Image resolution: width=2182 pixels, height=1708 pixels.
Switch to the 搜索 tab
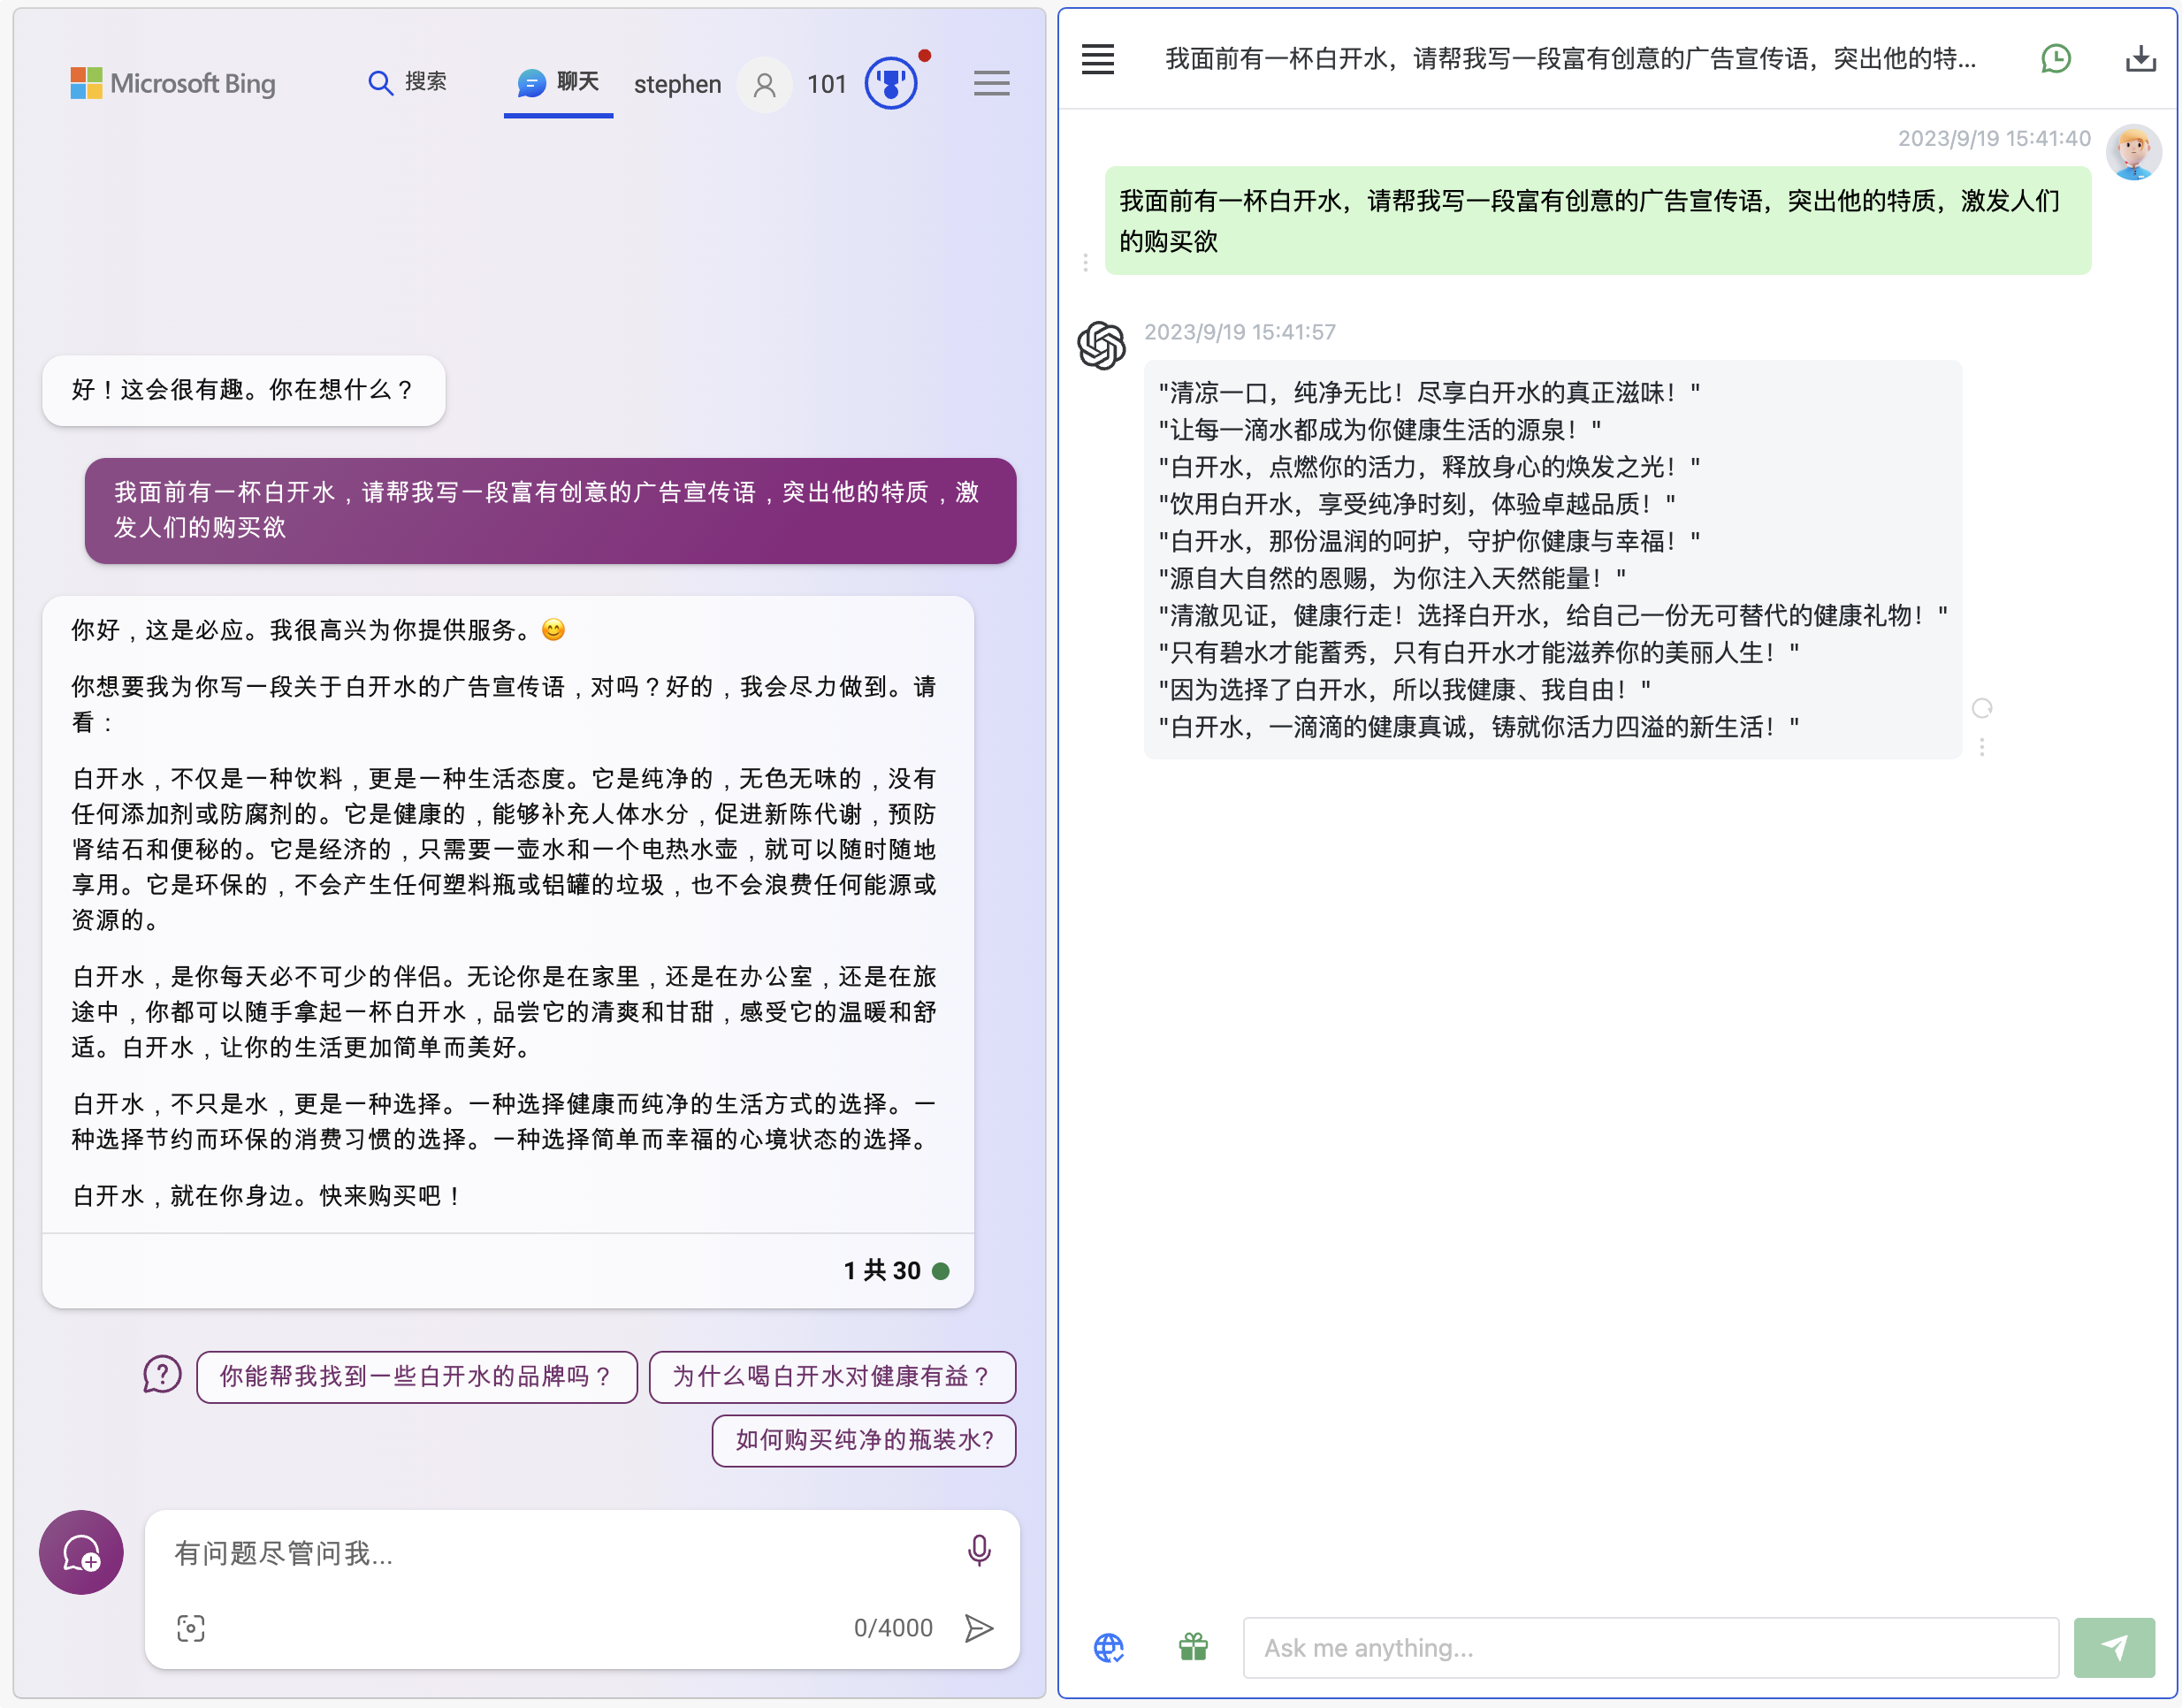408,82
